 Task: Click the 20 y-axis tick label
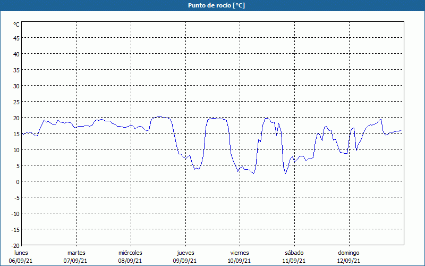pos(16,118)
